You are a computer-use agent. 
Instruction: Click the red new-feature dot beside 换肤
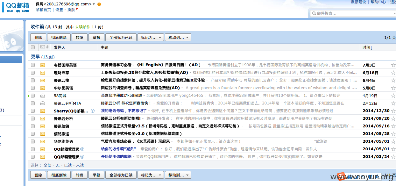point(77,9)
